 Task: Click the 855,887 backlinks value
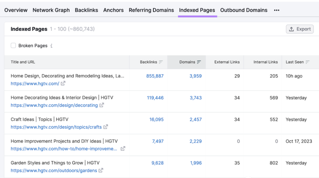click(x=155, y=76)
